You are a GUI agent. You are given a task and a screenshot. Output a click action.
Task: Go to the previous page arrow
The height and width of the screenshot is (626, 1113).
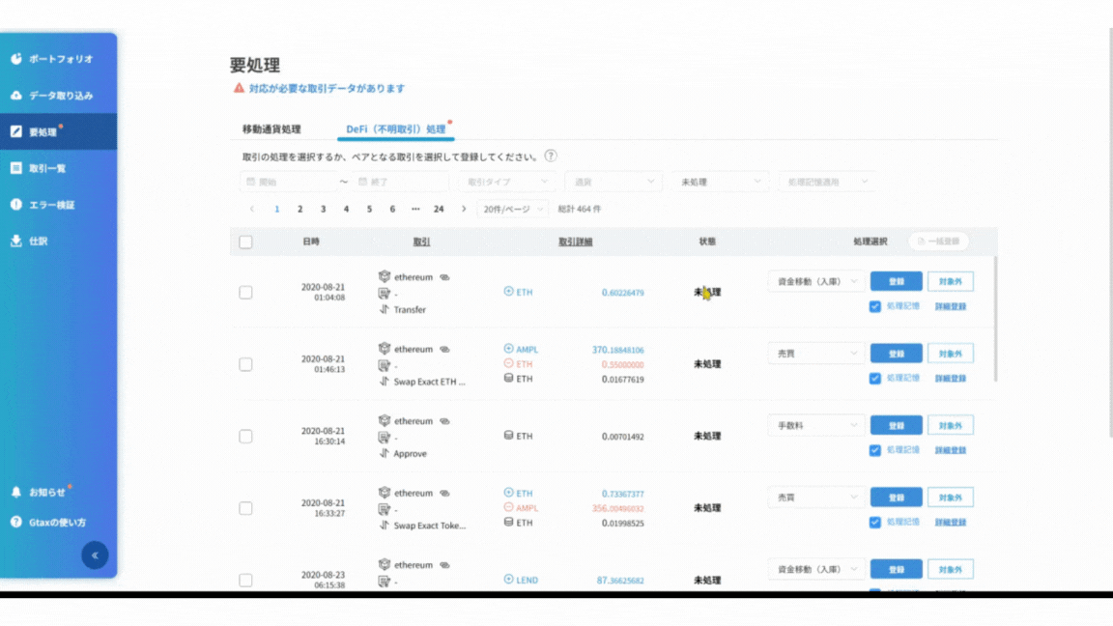252,209
